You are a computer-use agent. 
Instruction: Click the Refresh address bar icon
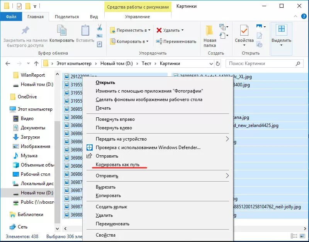coord(218,64)
